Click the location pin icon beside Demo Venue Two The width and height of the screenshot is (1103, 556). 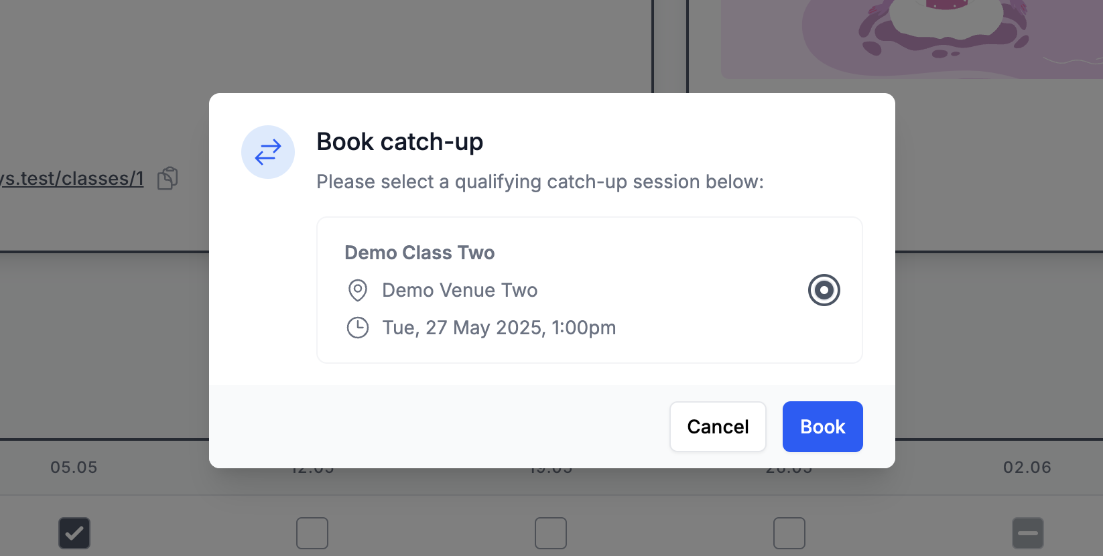coord(358,290)
